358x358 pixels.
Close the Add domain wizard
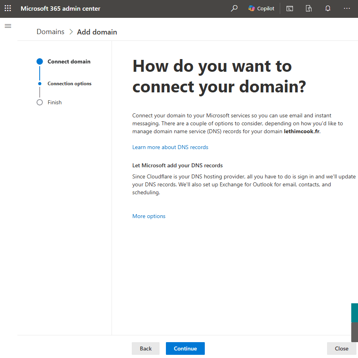click(x=341, y=348)
